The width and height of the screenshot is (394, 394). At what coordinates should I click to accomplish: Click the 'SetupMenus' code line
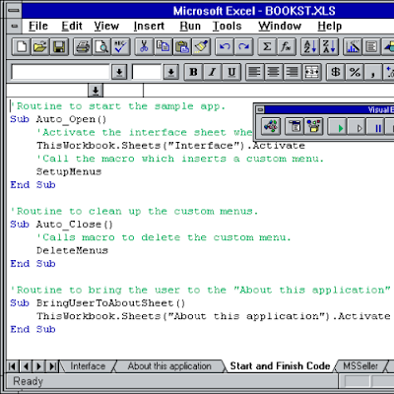coord(69,171)
